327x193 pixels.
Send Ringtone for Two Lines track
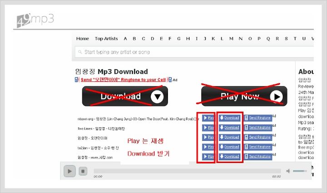click(x=258, y=127)
